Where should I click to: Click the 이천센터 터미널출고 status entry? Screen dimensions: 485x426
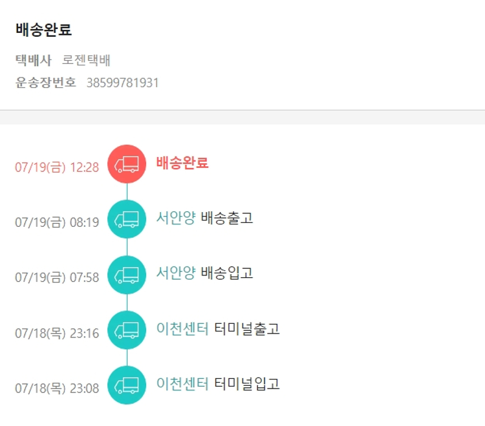pos(218,328)
